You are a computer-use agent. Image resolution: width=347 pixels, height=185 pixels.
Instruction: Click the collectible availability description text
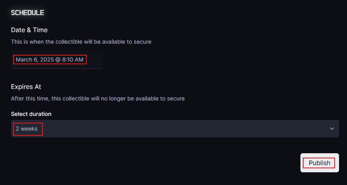81,41
